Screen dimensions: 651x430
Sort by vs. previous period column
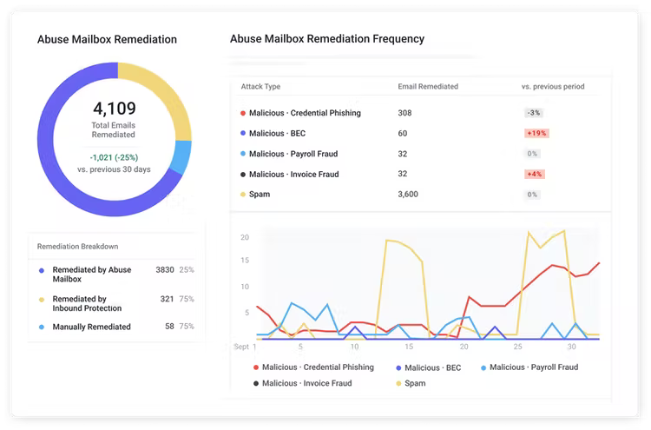click(x=553, y=87)
